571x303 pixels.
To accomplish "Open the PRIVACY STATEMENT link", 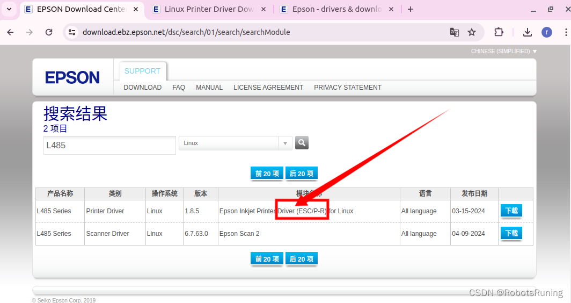I will pyautogui.click(x=347, y=88).
